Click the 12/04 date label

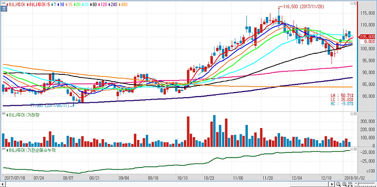(x=297, y=178)
